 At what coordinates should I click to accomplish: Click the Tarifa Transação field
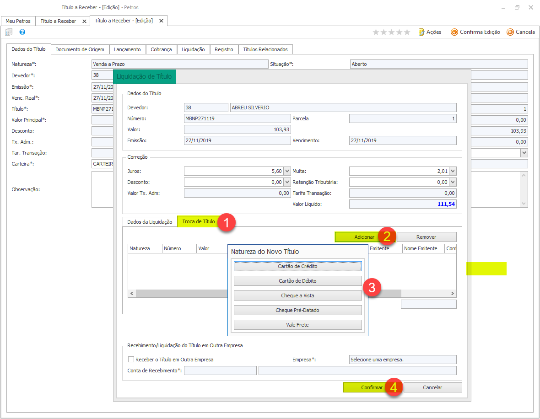click(x=403, y=193)
